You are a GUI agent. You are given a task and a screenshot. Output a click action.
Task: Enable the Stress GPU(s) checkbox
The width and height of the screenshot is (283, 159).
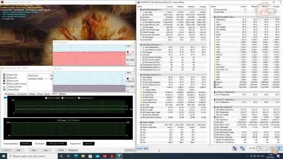click(7, 89)
